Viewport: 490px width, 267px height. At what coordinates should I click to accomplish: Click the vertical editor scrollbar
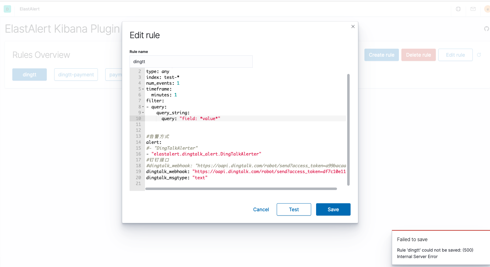pyautogui.click(x=348, y=129)
